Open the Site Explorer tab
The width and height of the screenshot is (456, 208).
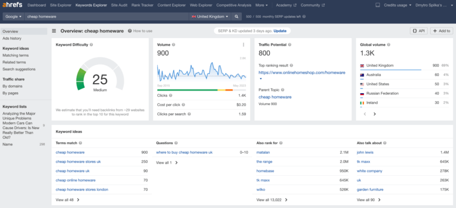(x=61, y=5)
